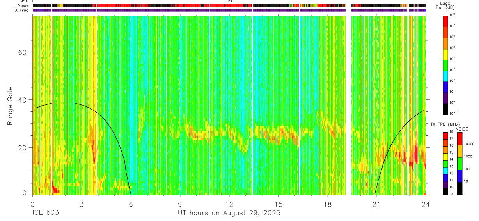Select the cyan segment of Lag0 Pwr colorbar

pyautogui.click(x=445, y=76)
